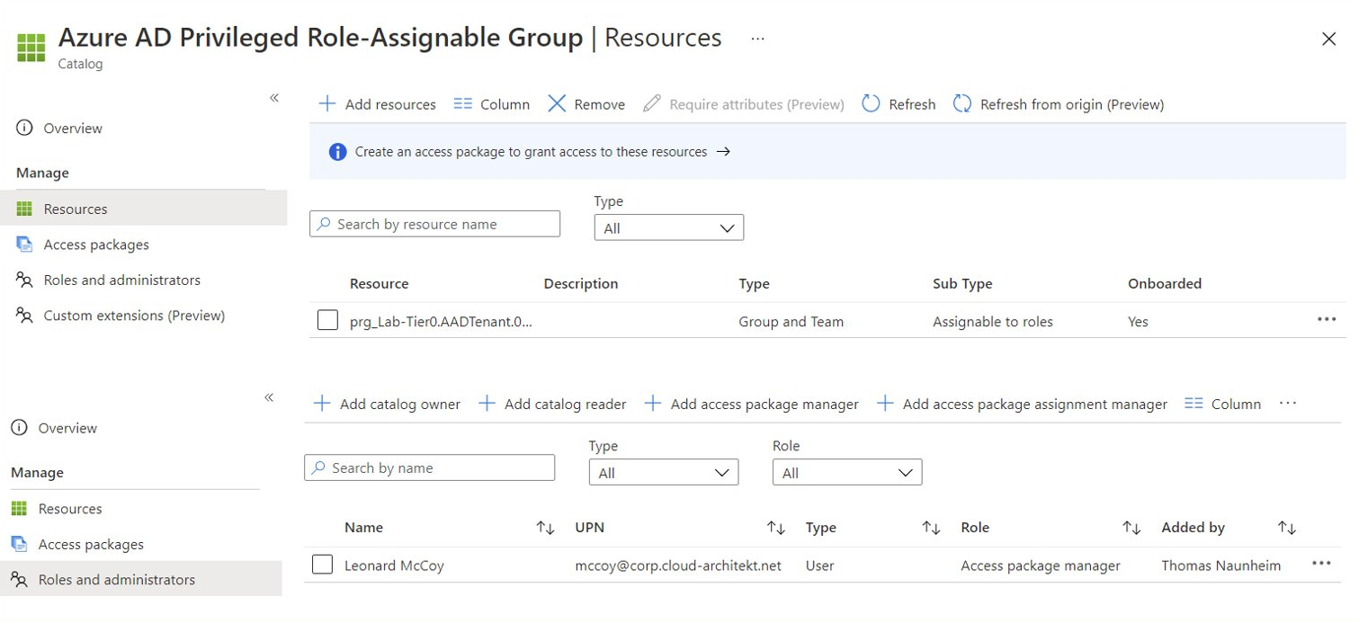Click the mccoy@corp.cloud-architekt.net UPN cell
Screen dimensions: 1359x623
[x=678, y=566]
